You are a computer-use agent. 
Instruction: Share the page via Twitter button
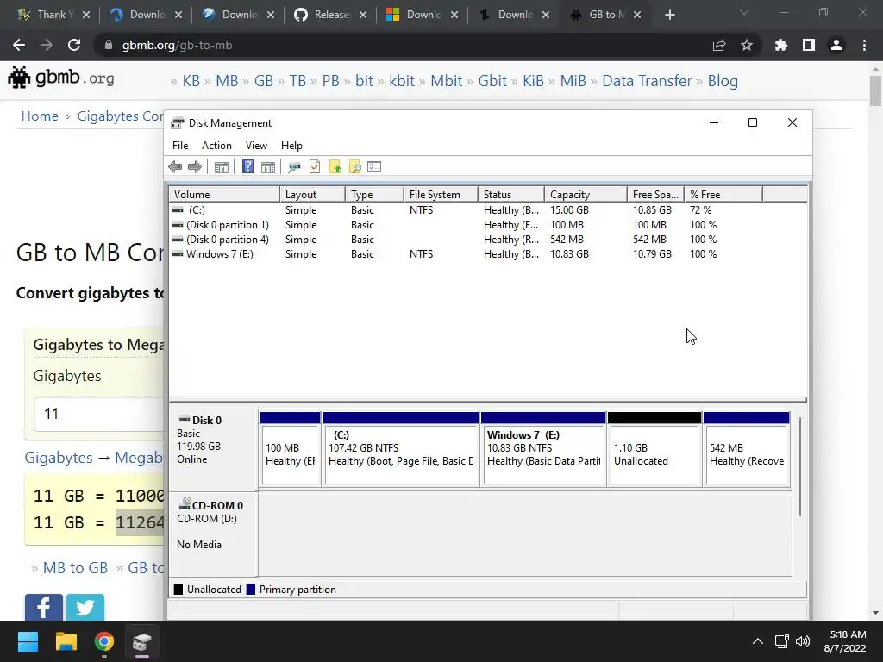85,608
